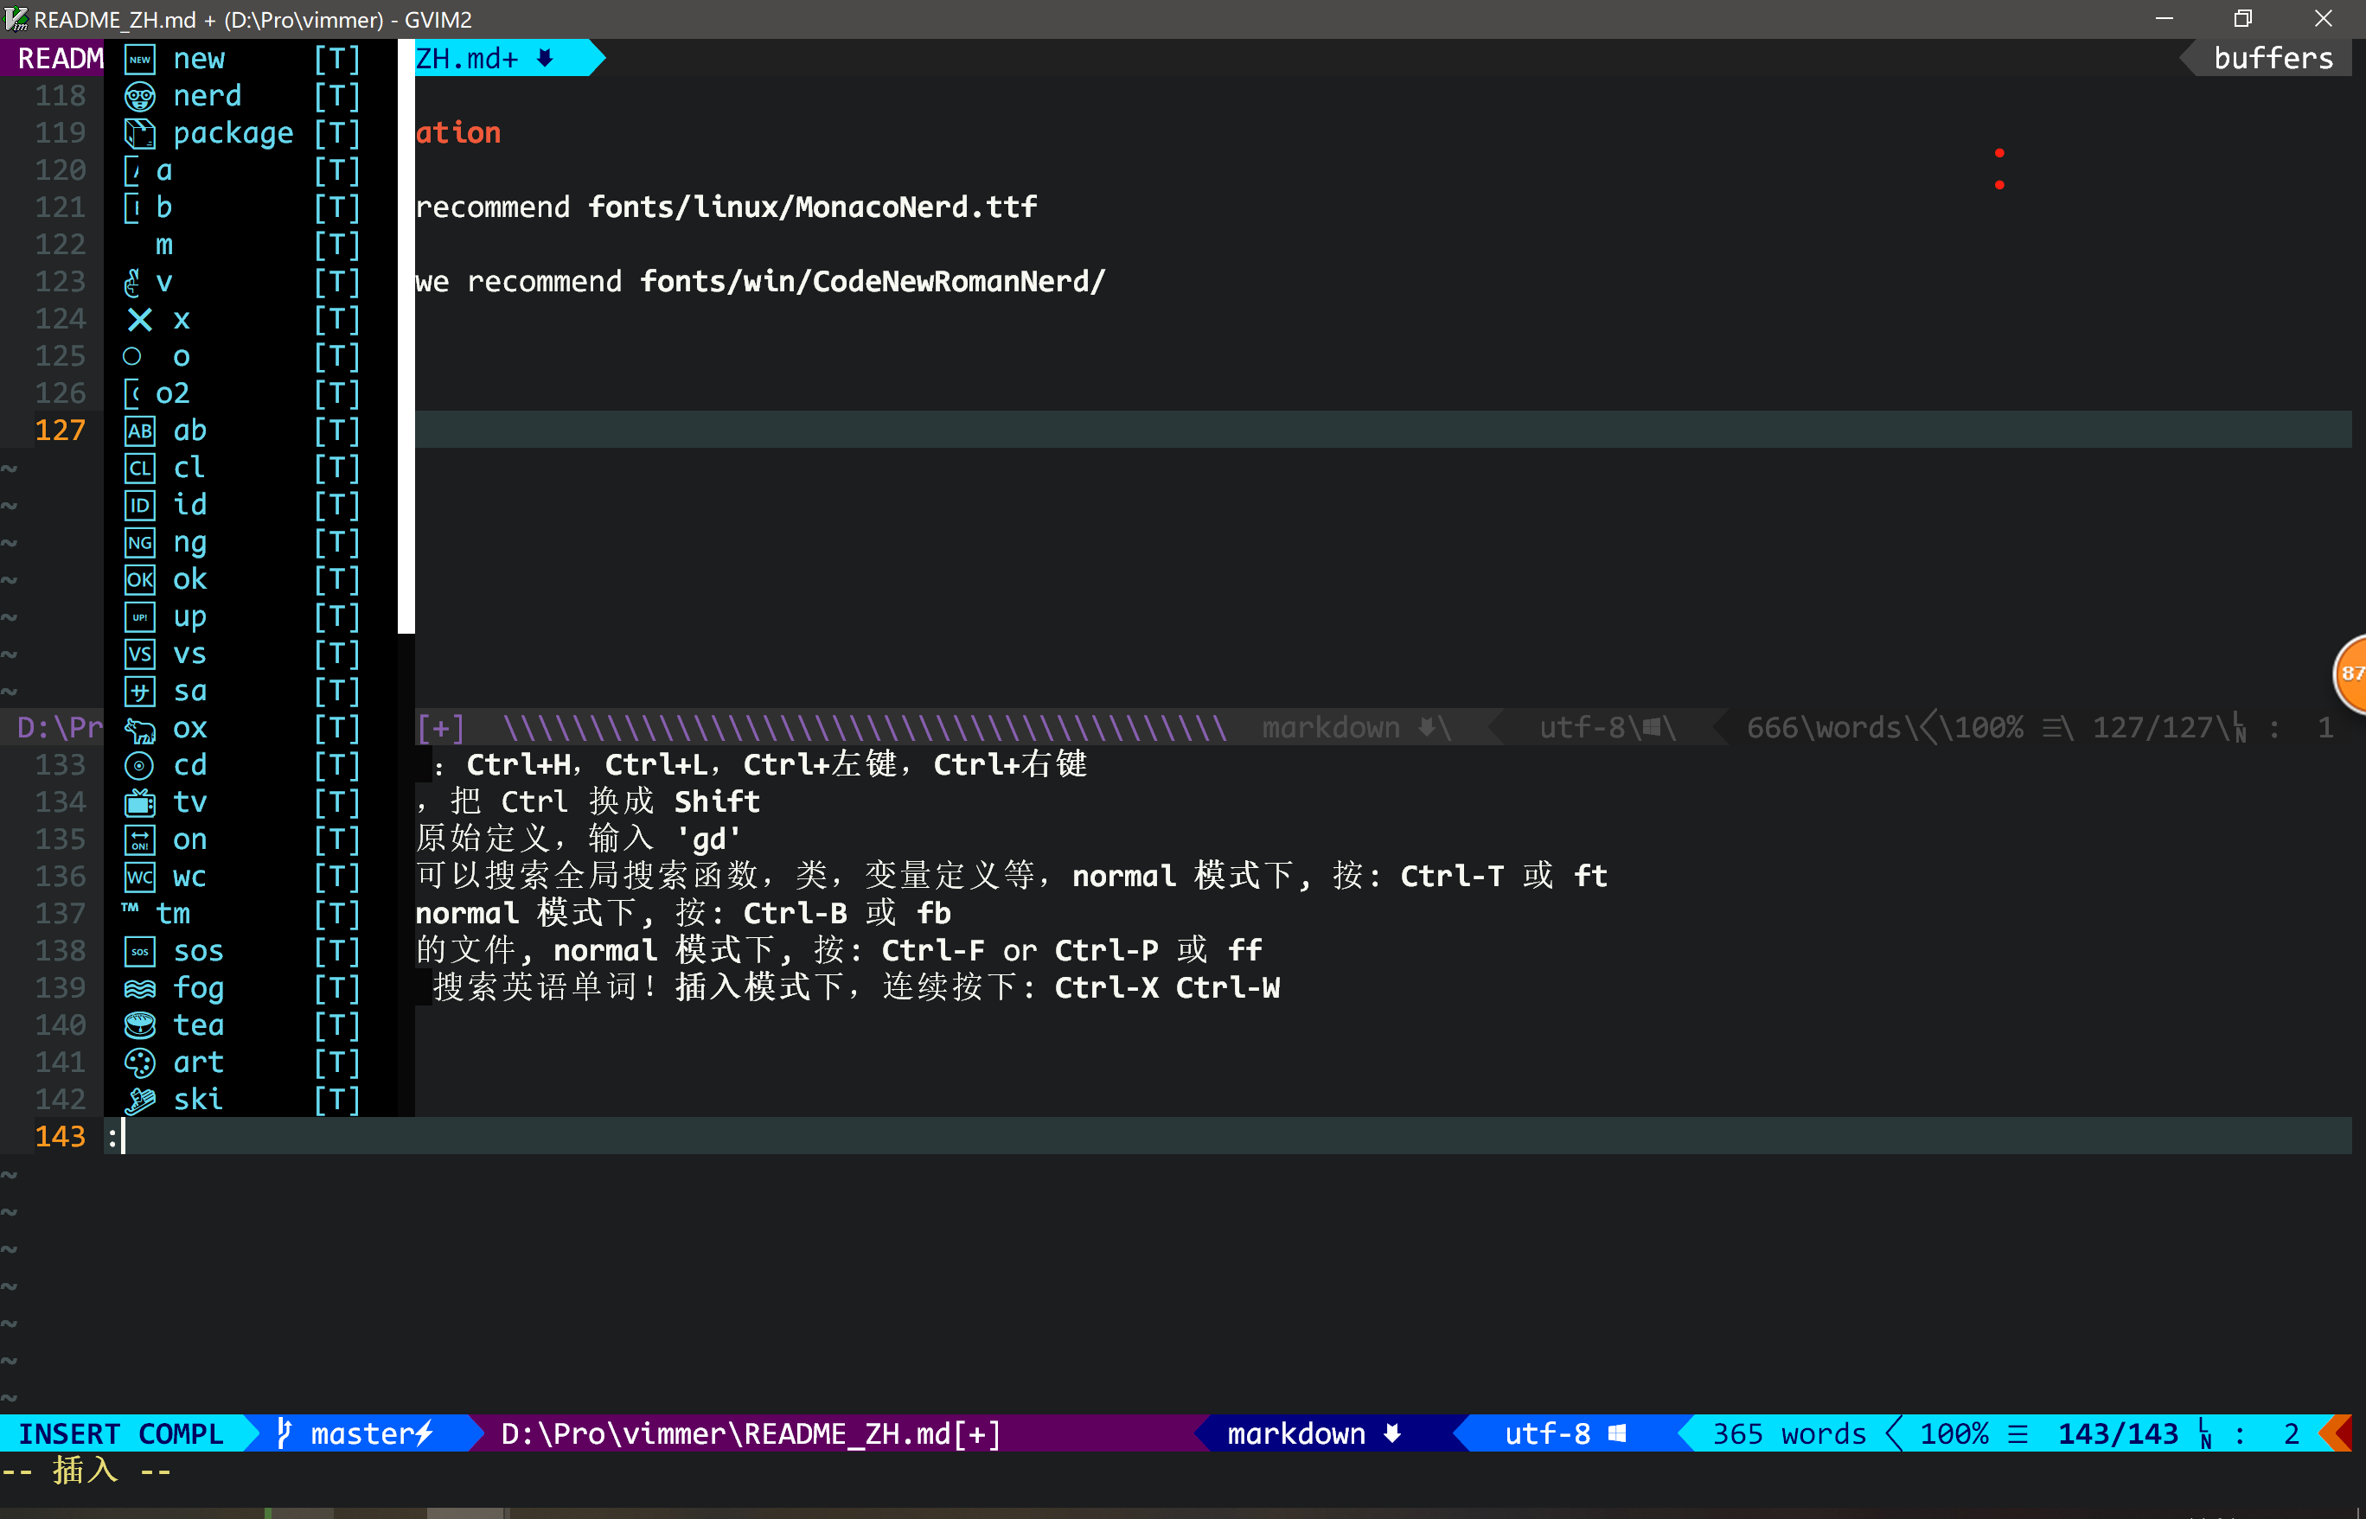
Task: Select the 'fog' waves emoji entry
Action: pyautogui.click(x=251, y=988)
